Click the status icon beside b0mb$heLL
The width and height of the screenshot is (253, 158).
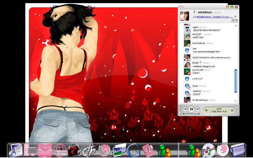coord(194,12)
